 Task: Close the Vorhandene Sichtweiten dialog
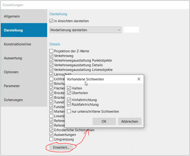pyautogui.click(x=139, y=79)
